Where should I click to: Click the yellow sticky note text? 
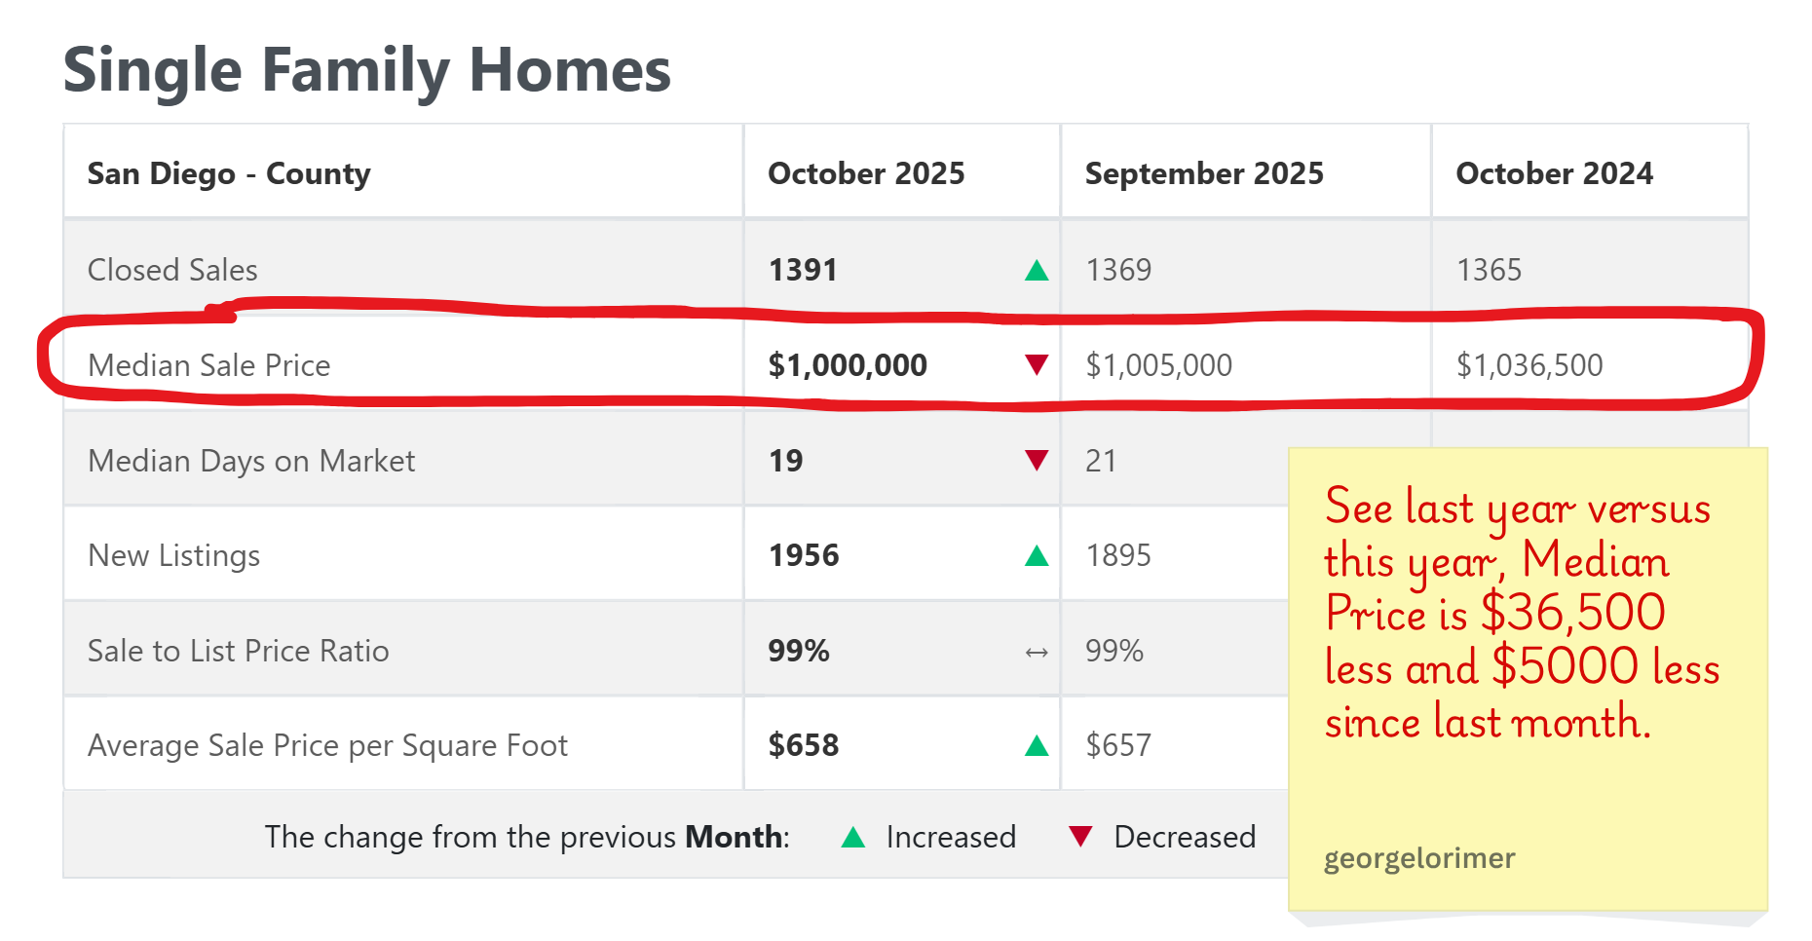tap(1520, 614)
